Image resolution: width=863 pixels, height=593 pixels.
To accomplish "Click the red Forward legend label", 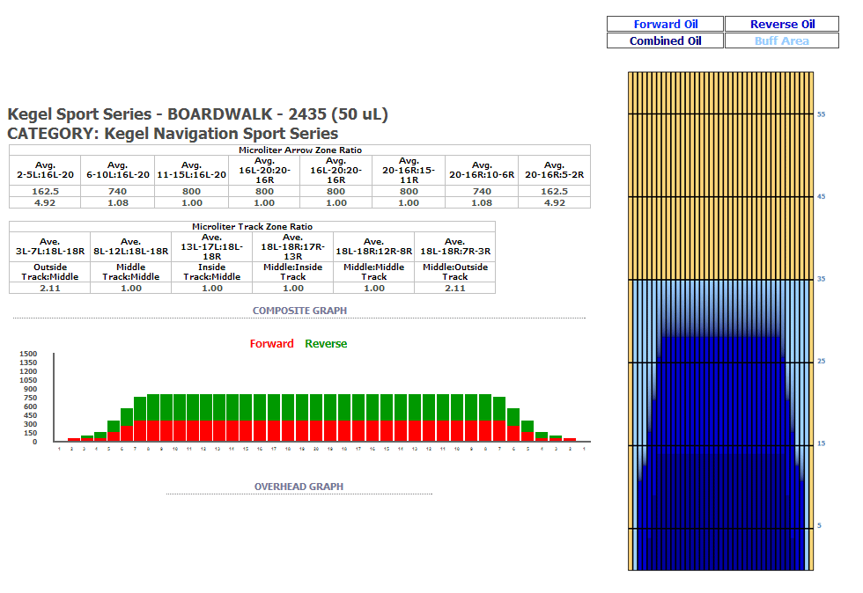I will pyautogui.click(x=271, y=344).
